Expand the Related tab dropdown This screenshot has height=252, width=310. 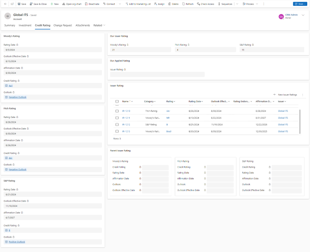click(x=99, y=26)
